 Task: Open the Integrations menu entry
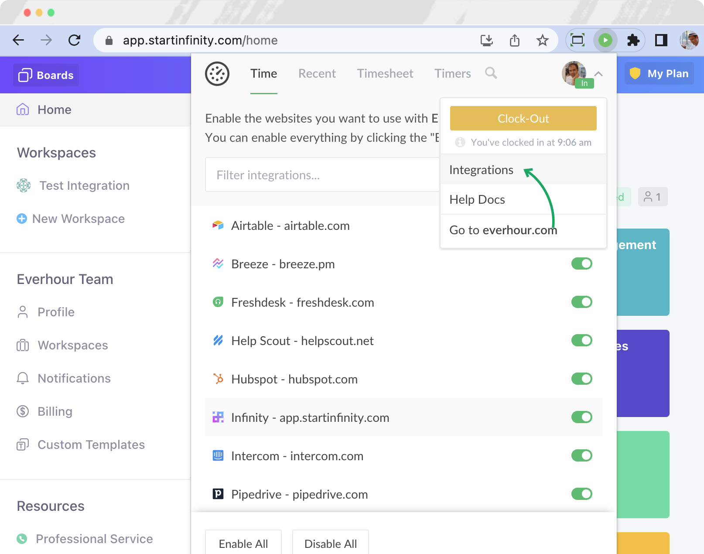(481, 170)
